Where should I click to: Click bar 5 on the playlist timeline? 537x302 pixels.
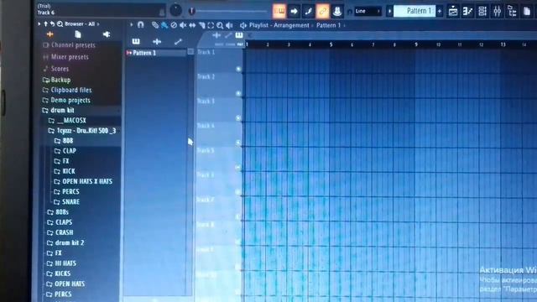point(331,44)
